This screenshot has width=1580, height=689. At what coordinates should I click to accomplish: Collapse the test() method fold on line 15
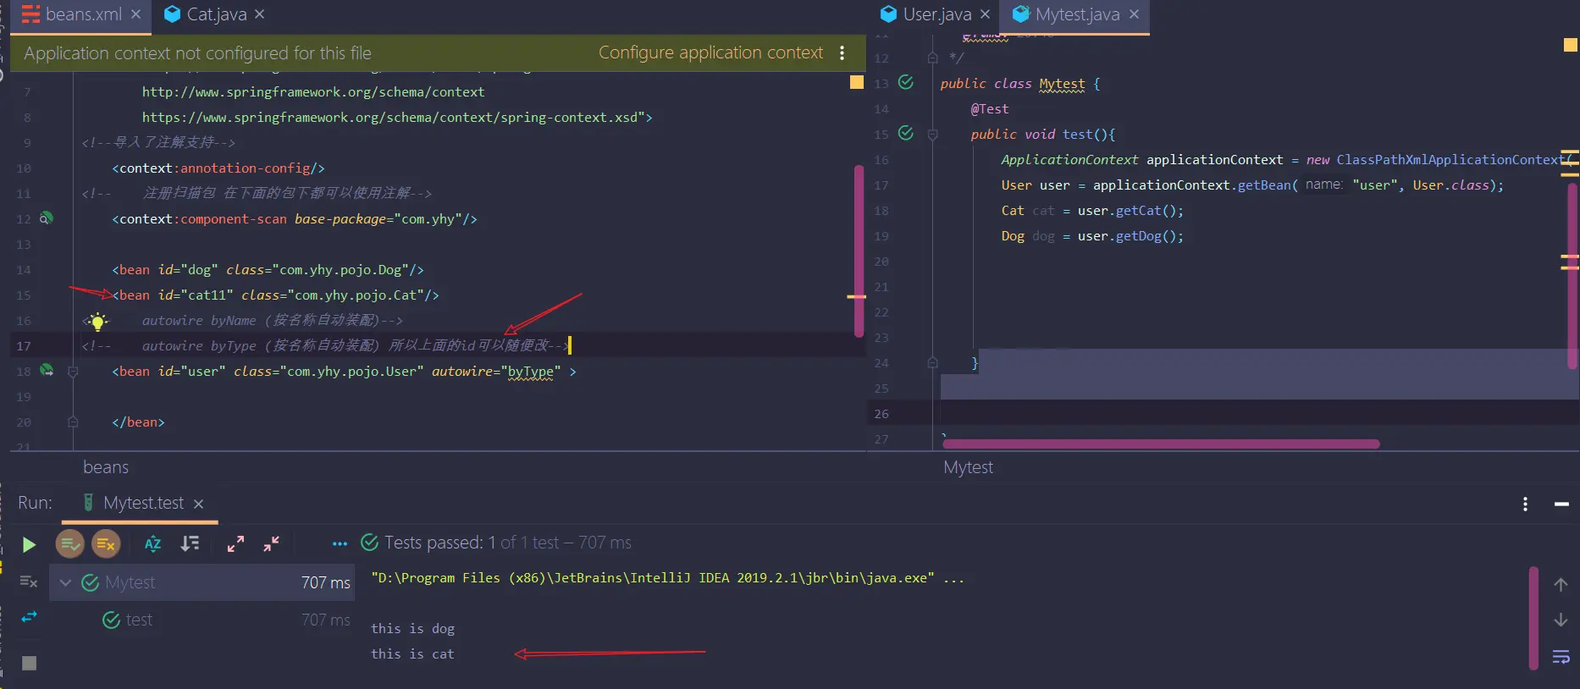(x=932, y=135)
